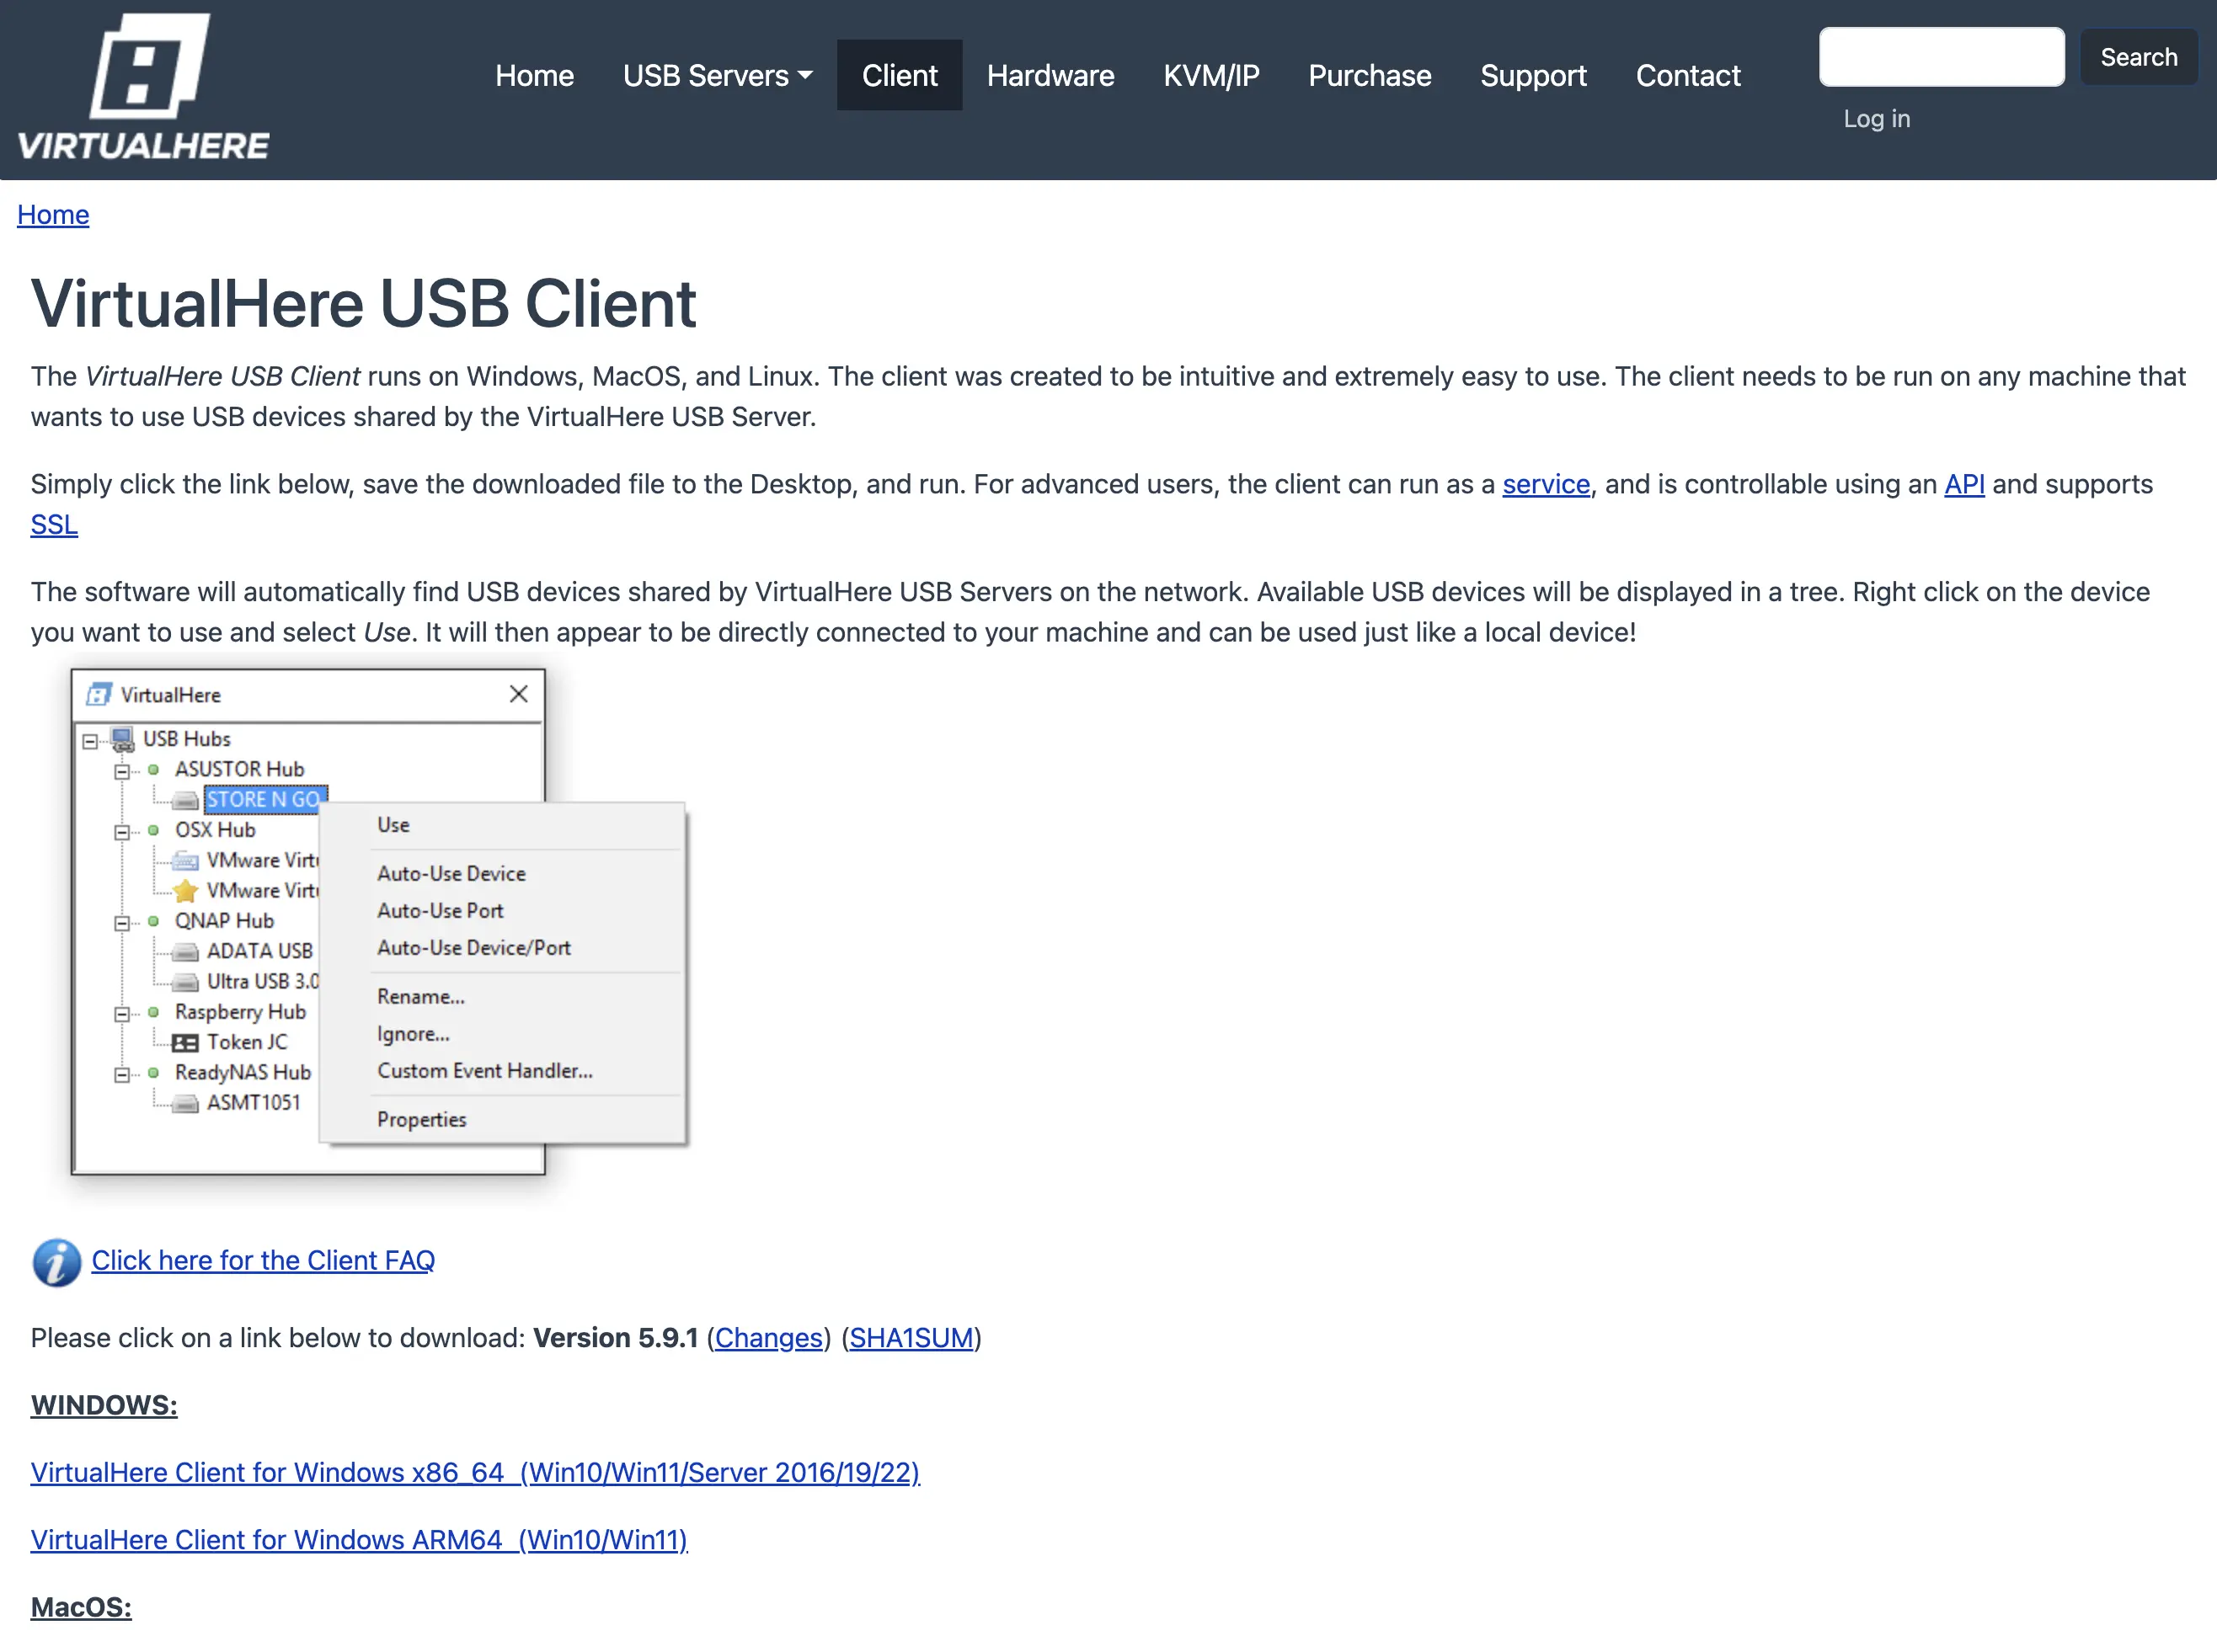The height and width of the screenshot is (1652, 2217).
Task: Click the blue info icon beside Client FAQ
Action: pos(56,1262)
